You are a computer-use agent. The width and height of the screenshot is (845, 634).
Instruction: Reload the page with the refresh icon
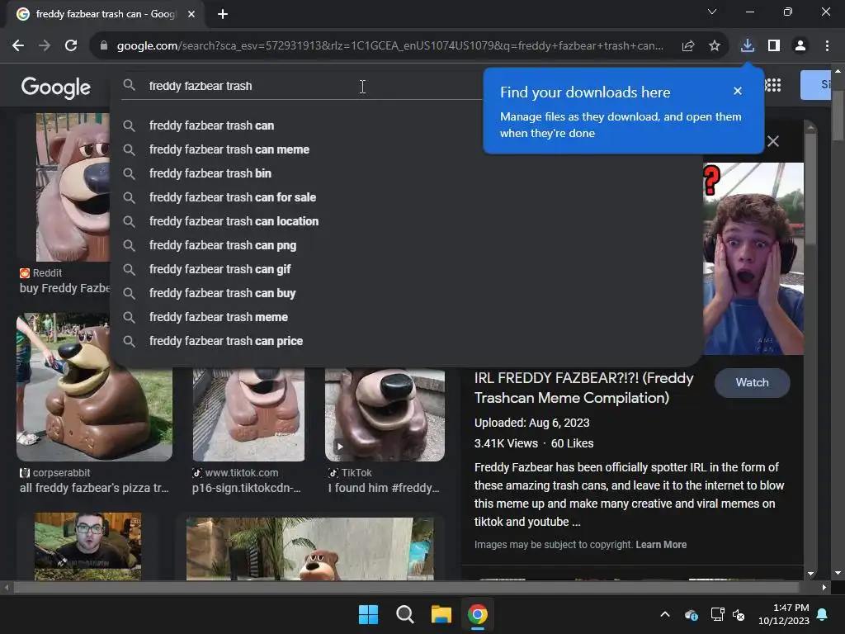pyautogui.click(x=71, y=46)
